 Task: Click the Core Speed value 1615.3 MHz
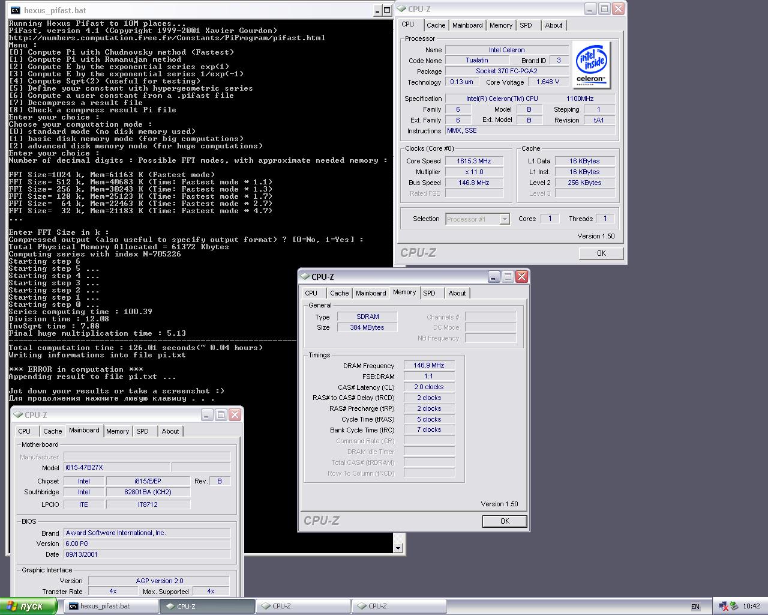coord(474,161)
